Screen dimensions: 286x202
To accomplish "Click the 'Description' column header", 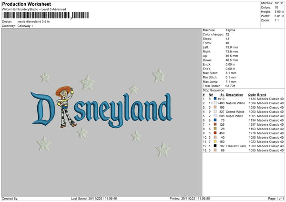I will 235,95.
